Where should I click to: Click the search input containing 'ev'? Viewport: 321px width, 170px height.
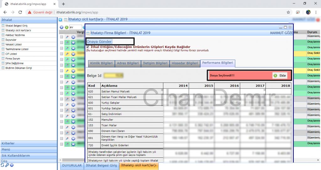click(75, 27)
